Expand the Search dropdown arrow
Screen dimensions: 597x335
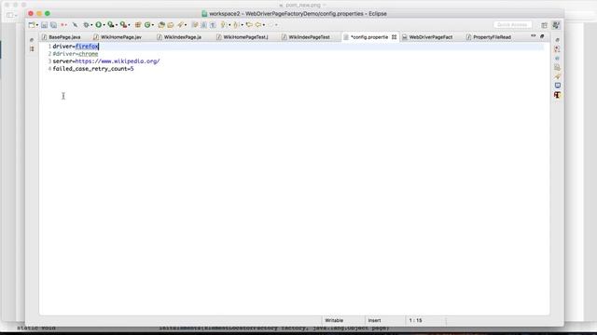pos(186,25)
